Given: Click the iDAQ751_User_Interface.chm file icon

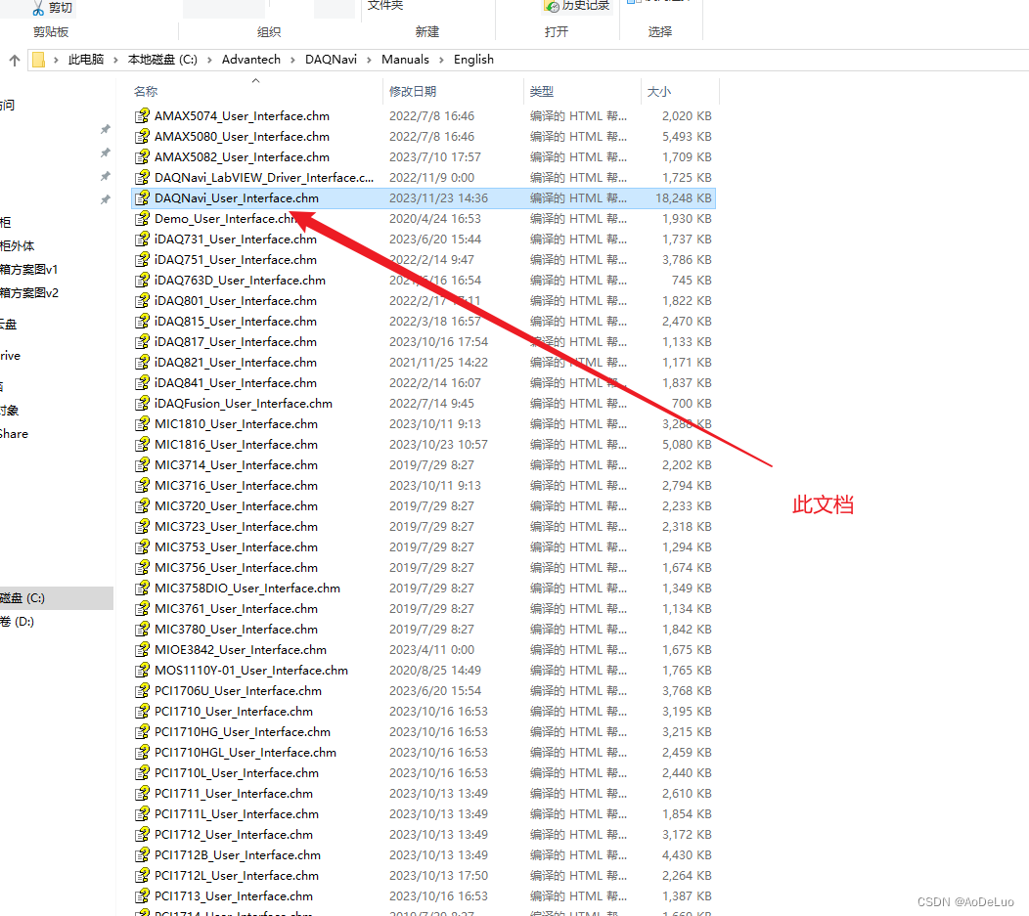Looking at the screenshot, I should [x=143, y=260].
